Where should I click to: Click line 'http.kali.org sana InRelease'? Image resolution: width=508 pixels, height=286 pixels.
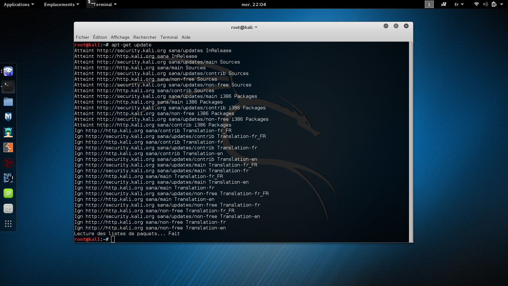136,56
